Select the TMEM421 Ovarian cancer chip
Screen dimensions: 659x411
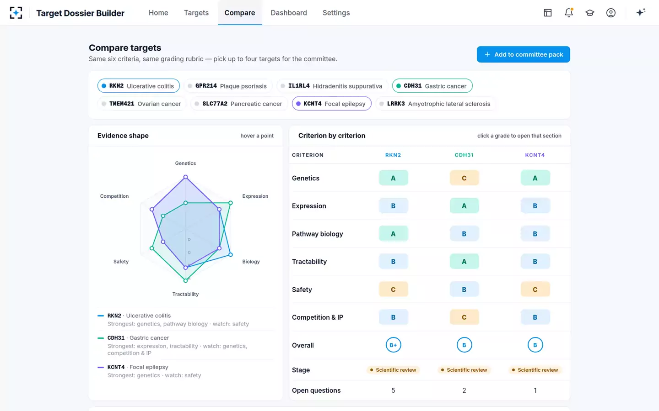pos(141,104)
